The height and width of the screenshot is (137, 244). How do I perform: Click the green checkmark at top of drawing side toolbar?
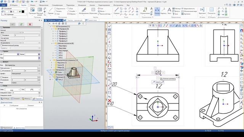[x=109, y=26]
